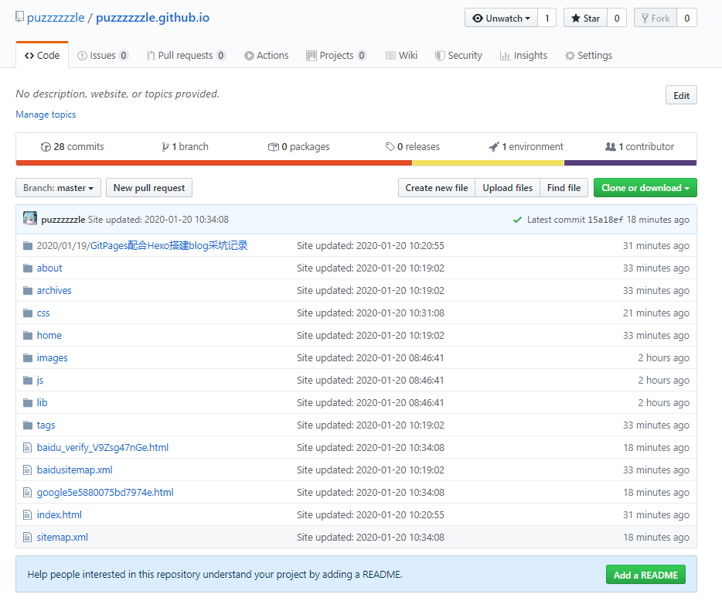Screen dimensions: 722x608
Task: Open the home folder
Action: click(x=49, y=335)
